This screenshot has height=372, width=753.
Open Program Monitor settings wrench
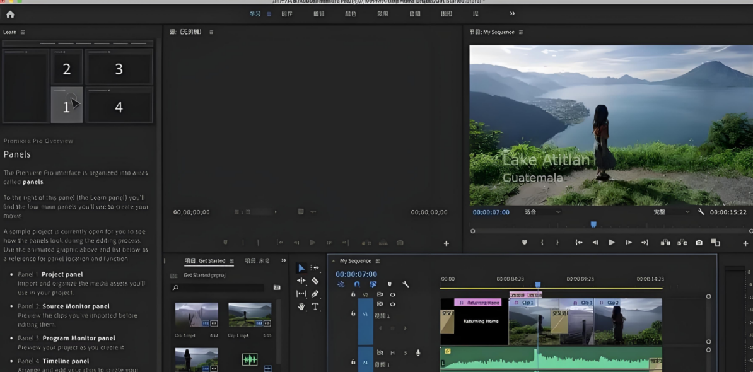(x=701, y=212)
